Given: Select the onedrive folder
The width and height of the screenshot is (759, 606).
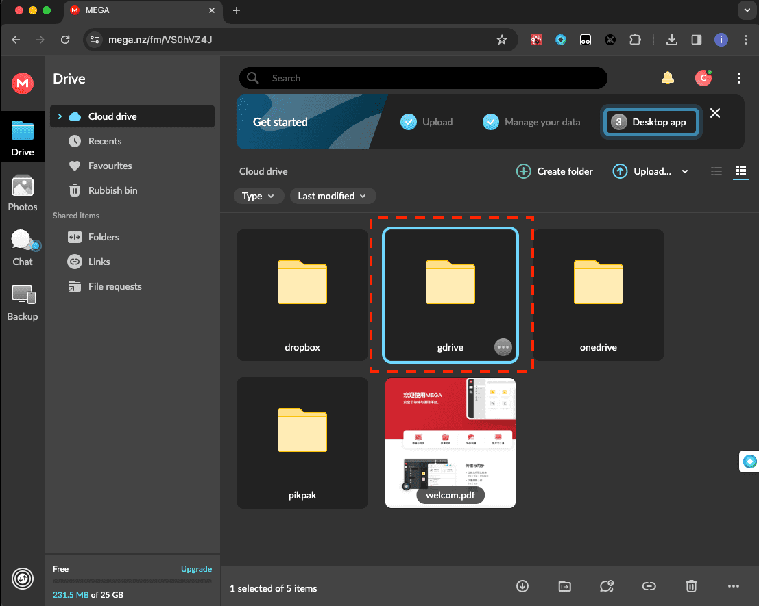Looking at the screenshot, I should (x=599, y=295).
